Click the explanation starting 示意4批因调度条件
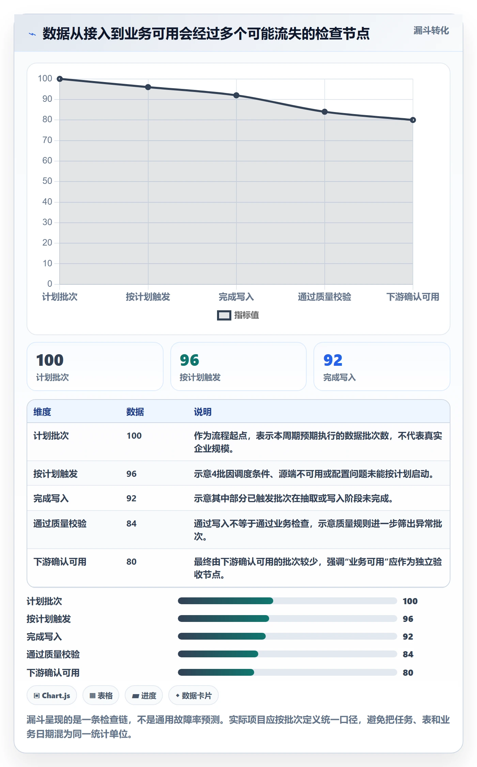Viewport: 477px width, 767px height. click(314, 474)
